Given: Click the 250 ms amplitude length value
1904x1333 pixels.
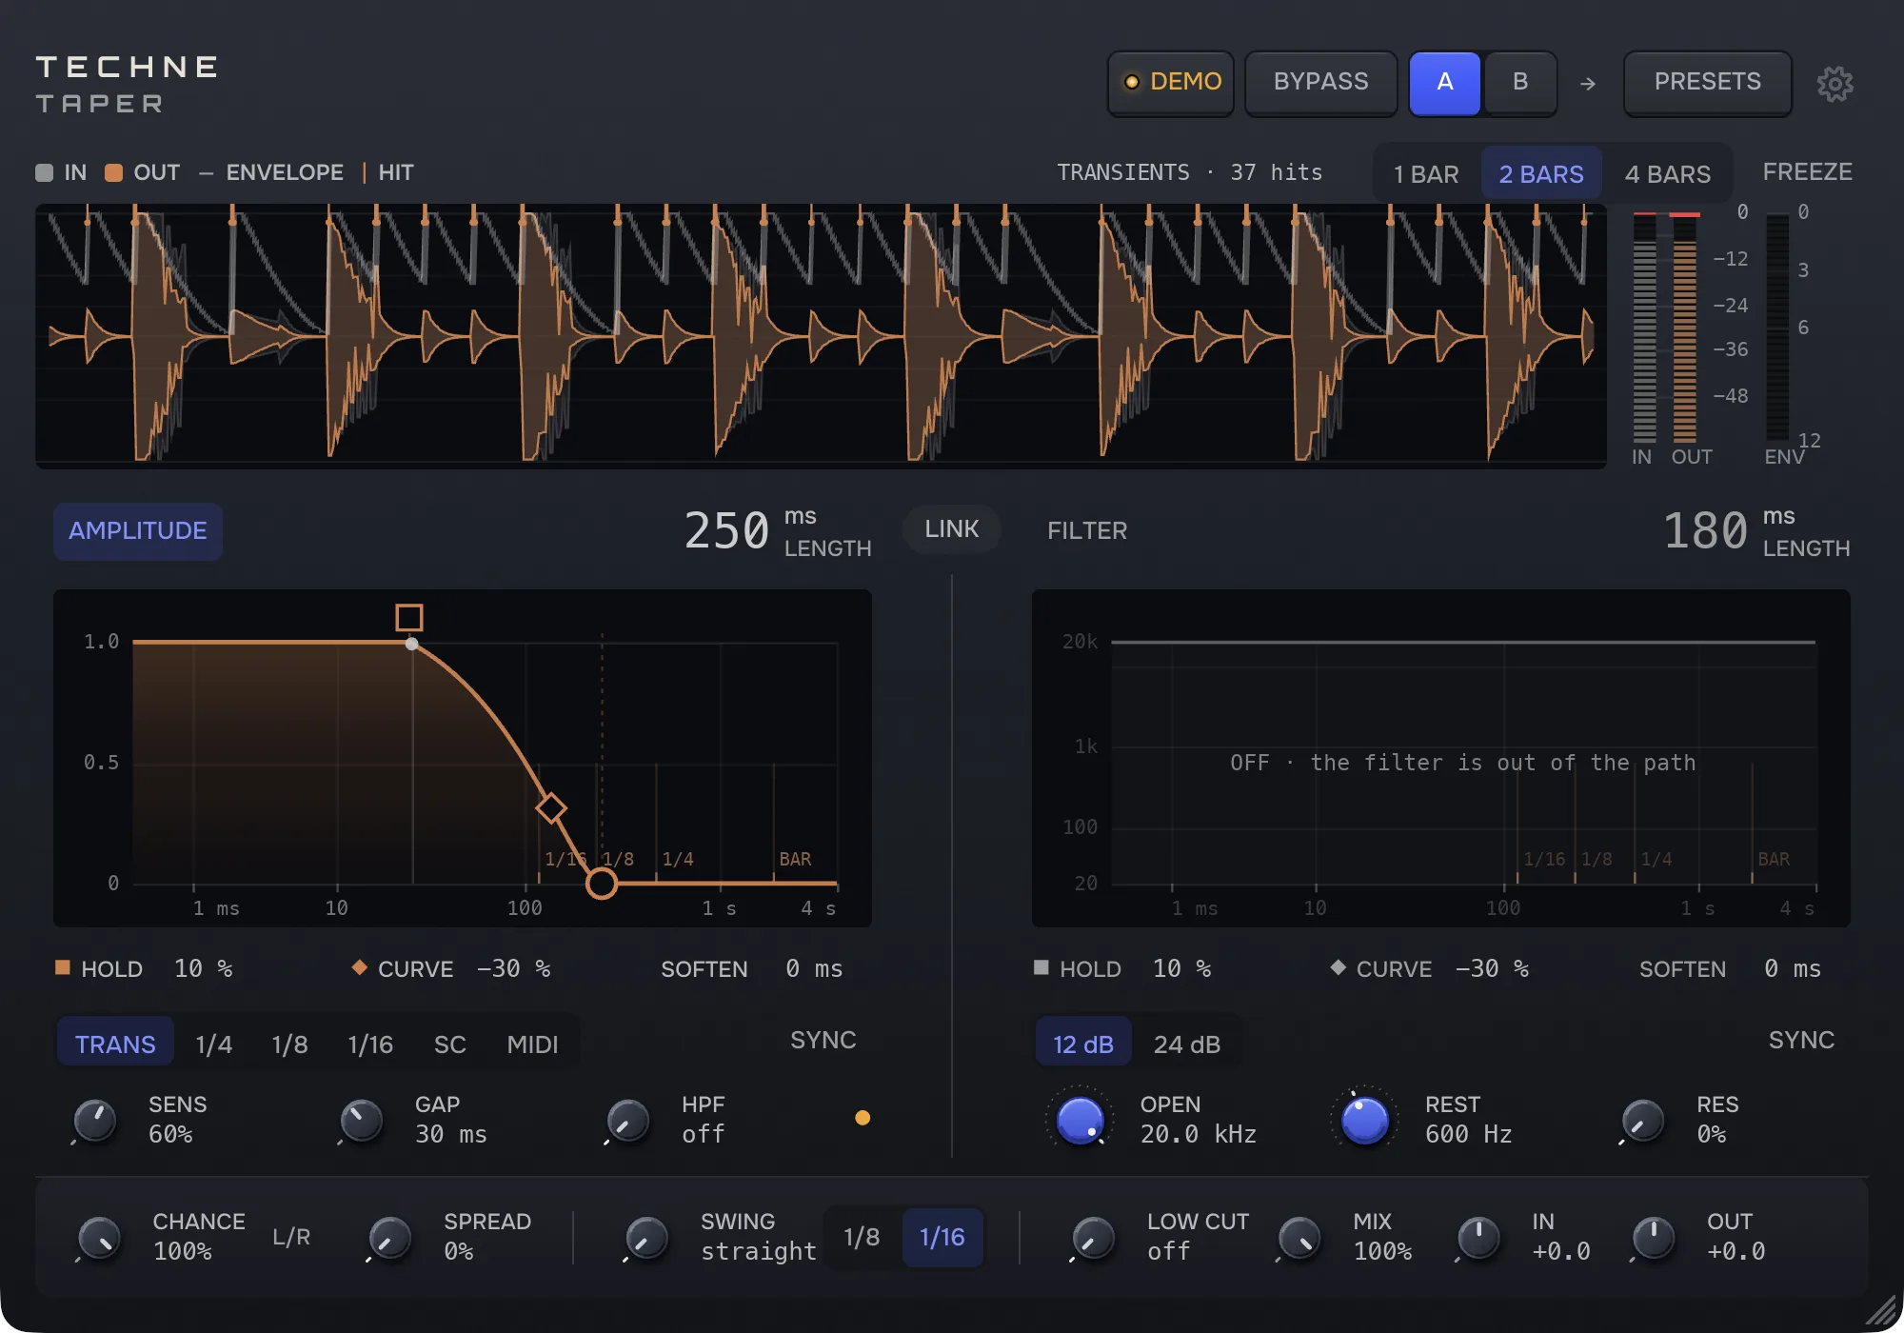Looking at the screenshot, I should click(x=727, y=530).
